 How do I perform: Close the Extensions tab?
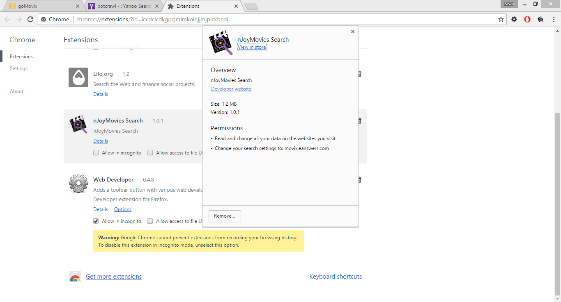236,6
